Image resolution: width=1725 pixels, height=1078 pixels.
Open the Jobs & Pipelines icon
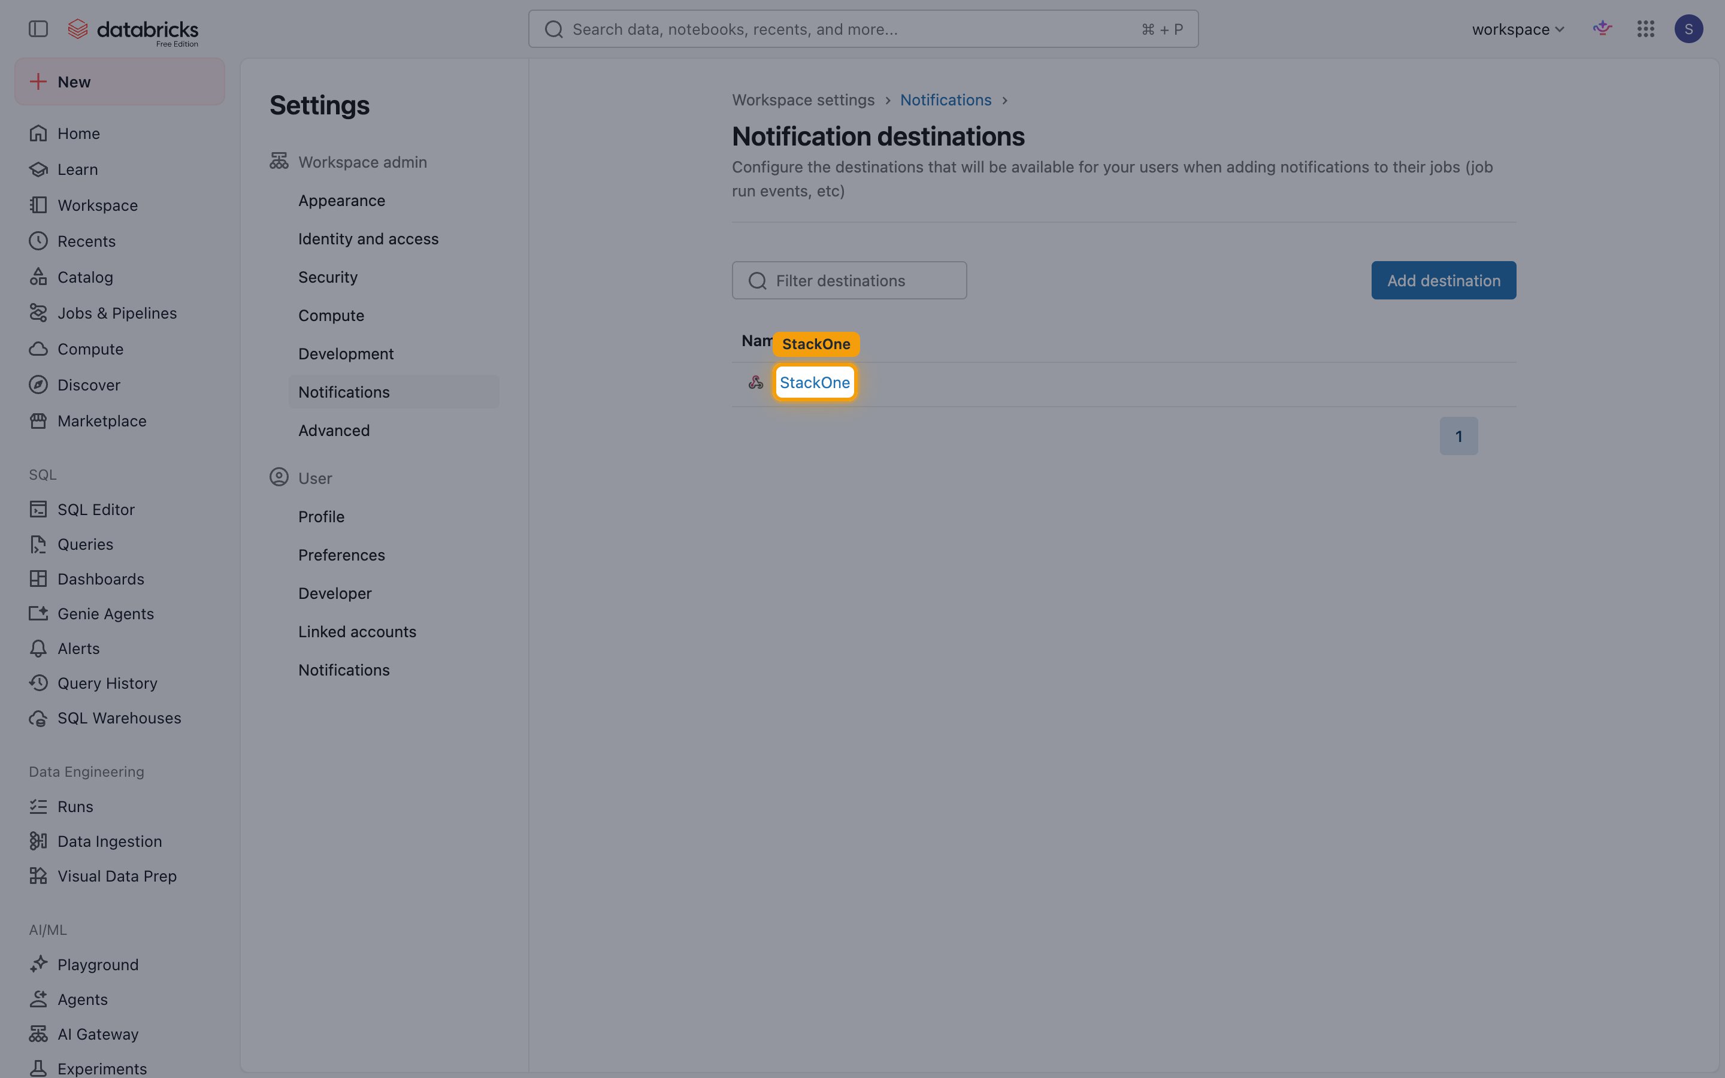[38, 313]
